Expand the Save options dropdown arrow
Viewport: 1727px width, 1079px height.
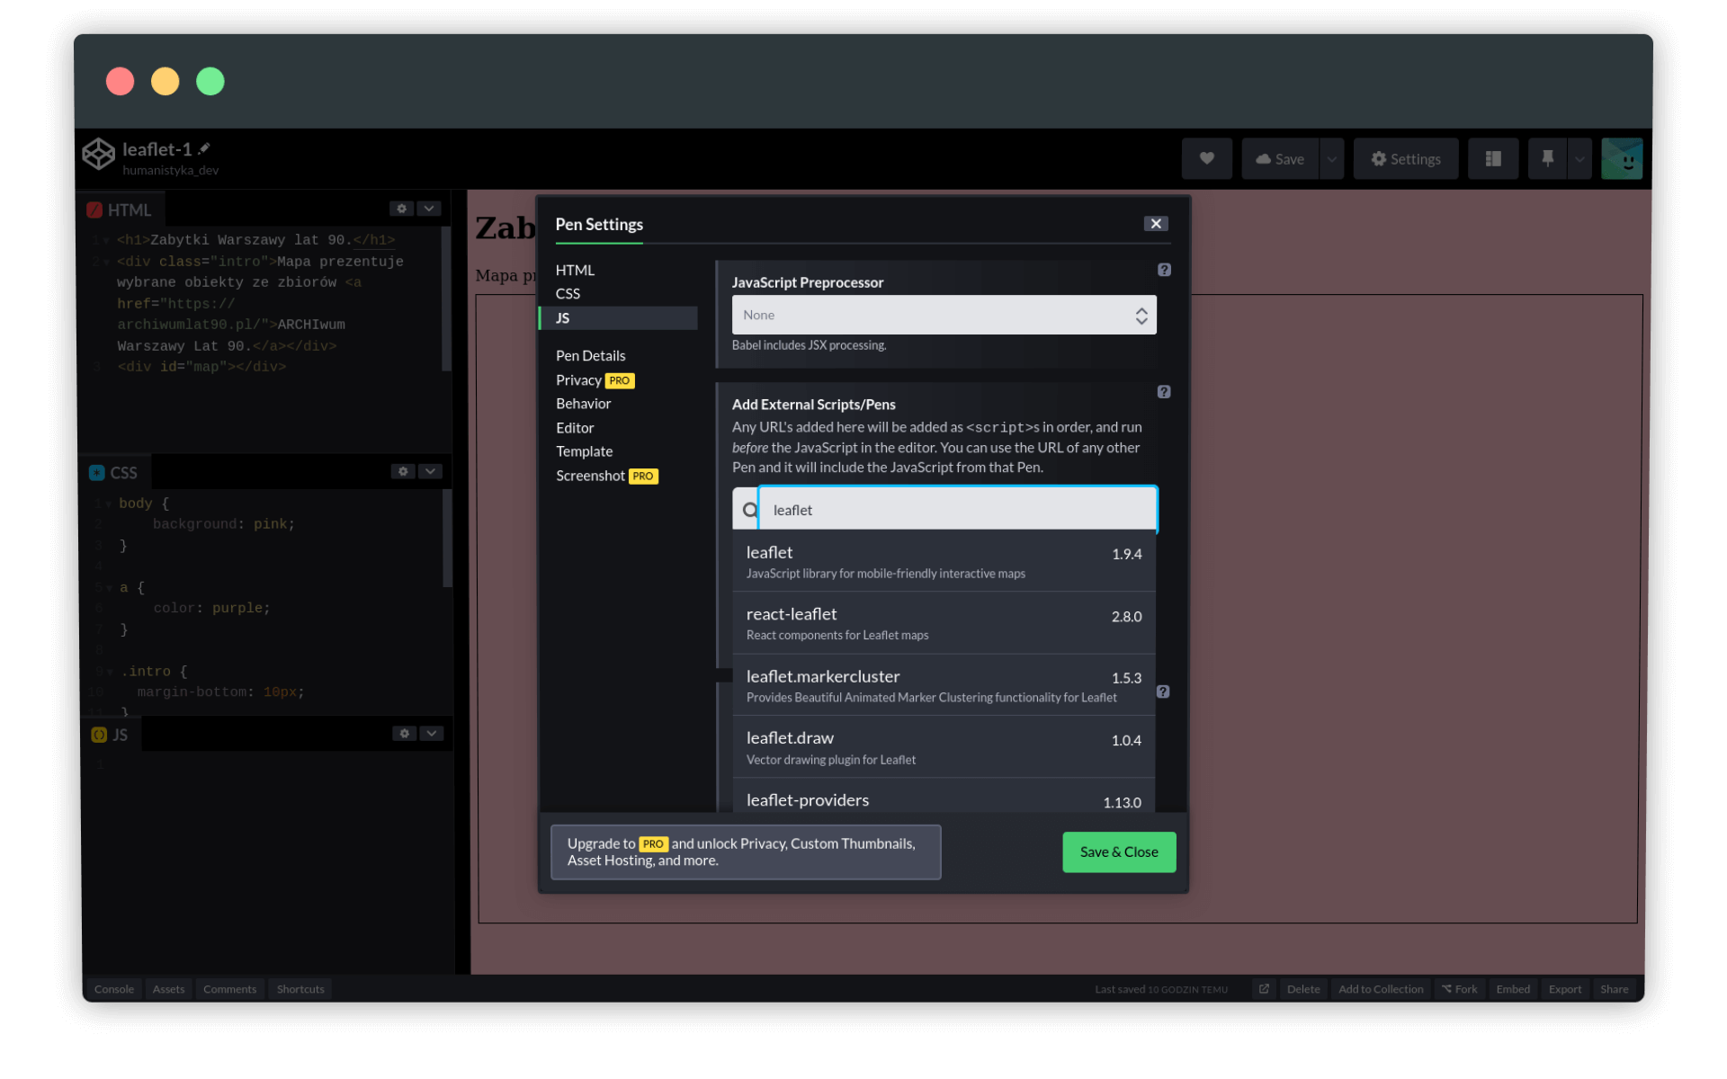(x=1331, y=158)
